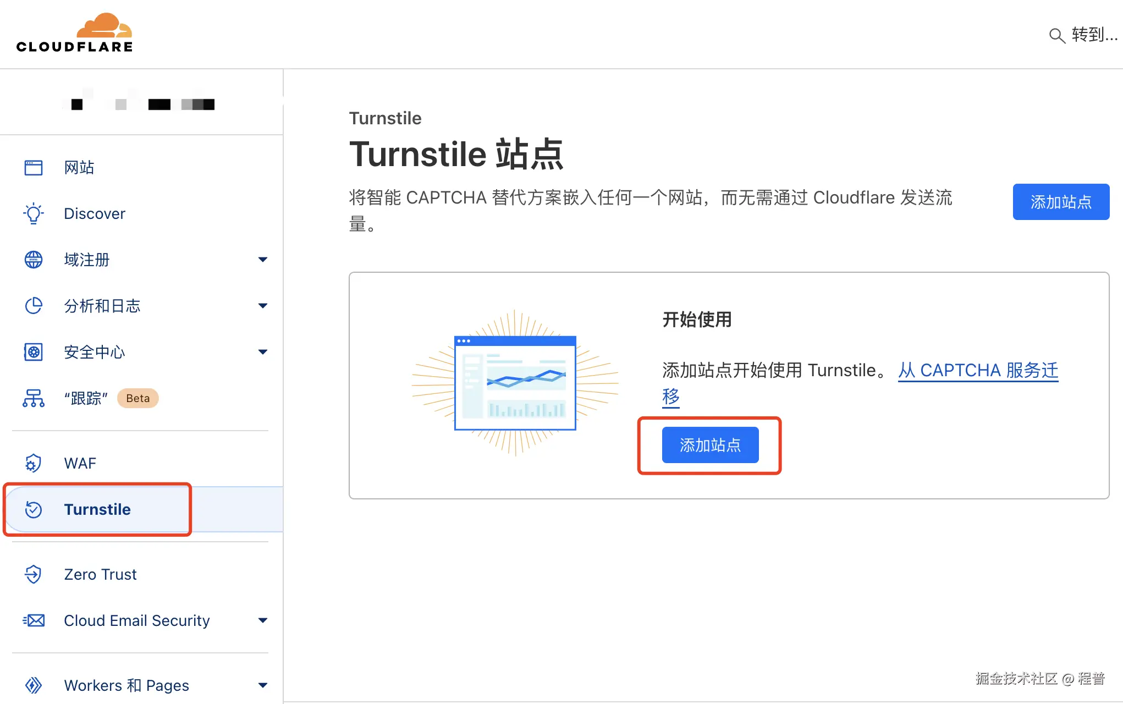
Task: Click the 安全中心 shield icon
Action: [34, 352]
